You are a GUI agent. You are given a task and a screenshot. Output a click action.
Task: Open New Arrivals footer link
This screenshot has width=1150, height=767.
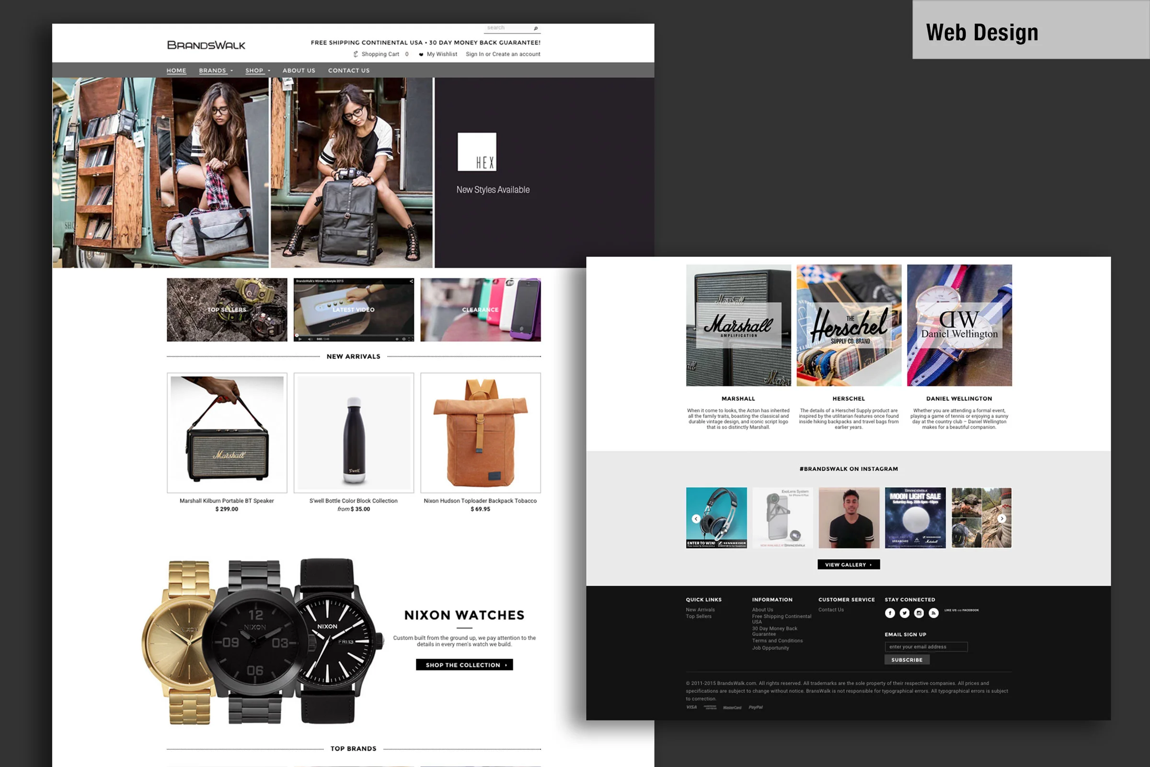click(x=700, y=610)
